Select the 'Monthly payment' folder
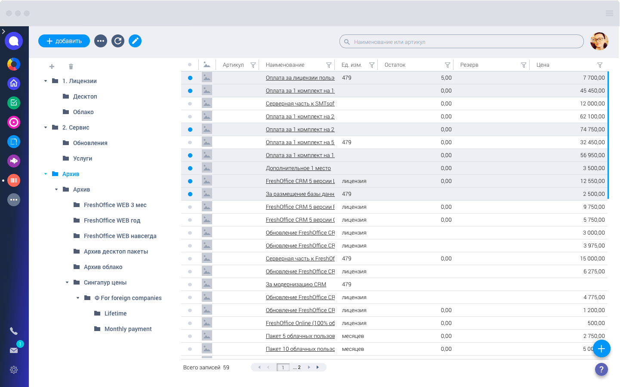The height and width of the screenshot is (387, 620). 128,329
